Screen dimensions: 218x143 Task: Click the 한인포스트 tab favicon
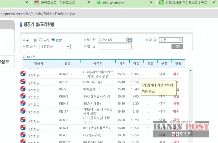click(37, 3)
